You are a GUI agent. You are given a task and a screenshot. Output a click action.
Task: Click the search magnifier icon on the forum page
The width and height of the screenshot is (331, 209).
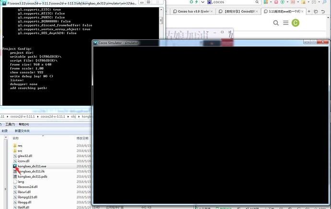coord(276,23)
